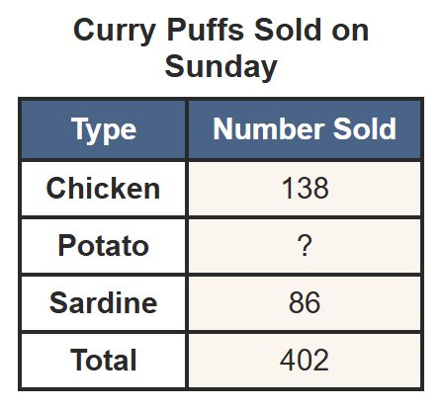Select the digit 1 in Chicken's number
Screen dimensions: 442x409
tap(289, 188)
